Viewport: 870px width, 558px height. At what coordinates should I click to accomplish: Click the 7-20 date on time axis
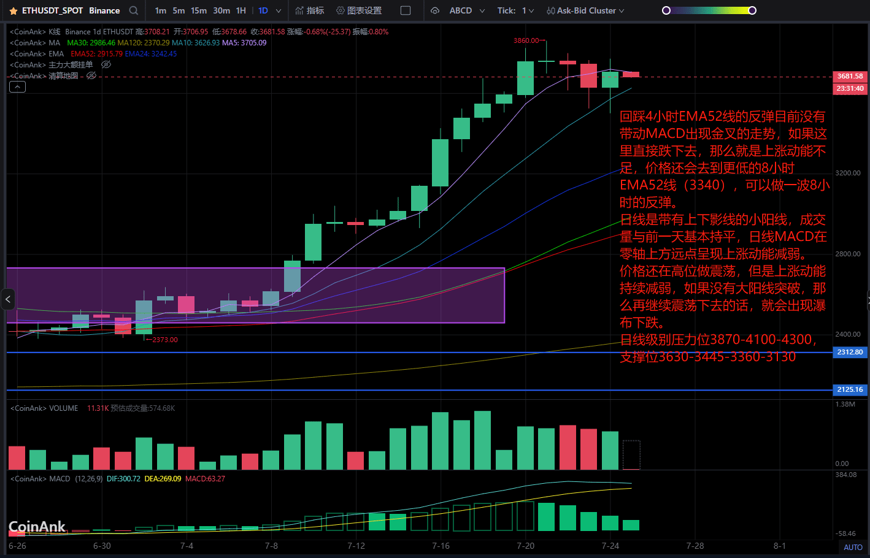point(526,546)
